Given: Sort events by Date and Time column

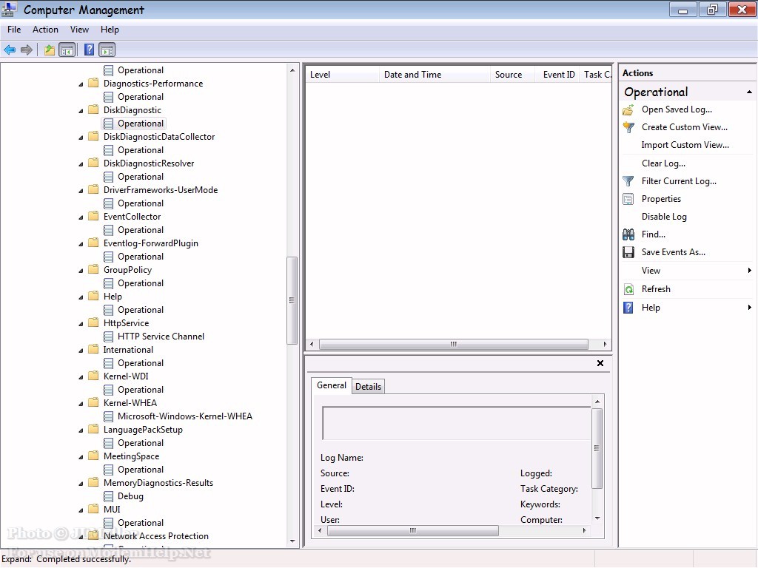Looking at the screenshot, I should 435,75.
